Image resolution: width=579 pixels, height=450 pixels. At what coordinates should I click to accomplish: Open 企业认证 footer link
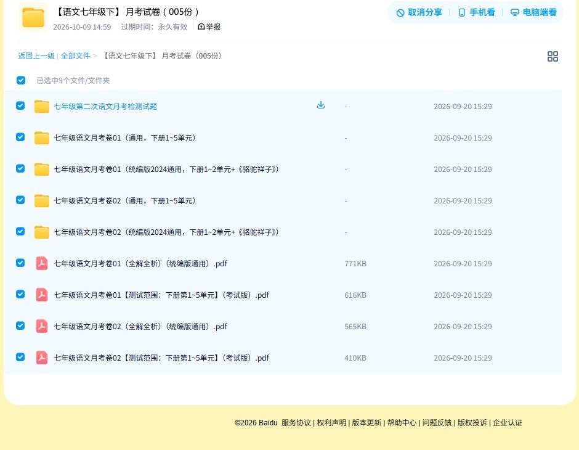click(x=508, y=423)
